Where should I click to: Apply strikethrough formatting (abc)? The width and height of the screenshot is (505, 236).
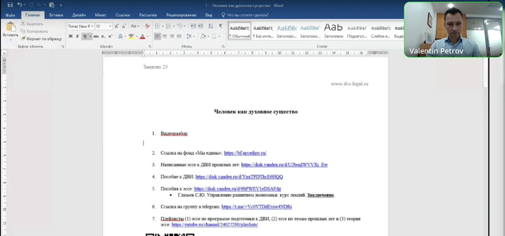[x=96, y=36]
